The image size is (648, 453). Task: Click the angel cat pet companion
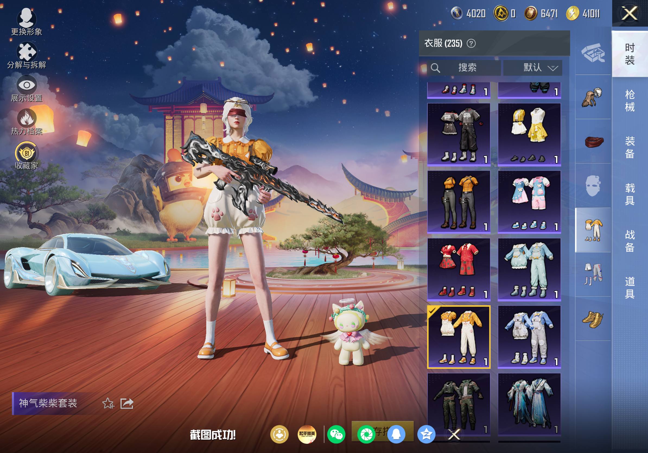[x=351, y=333]
